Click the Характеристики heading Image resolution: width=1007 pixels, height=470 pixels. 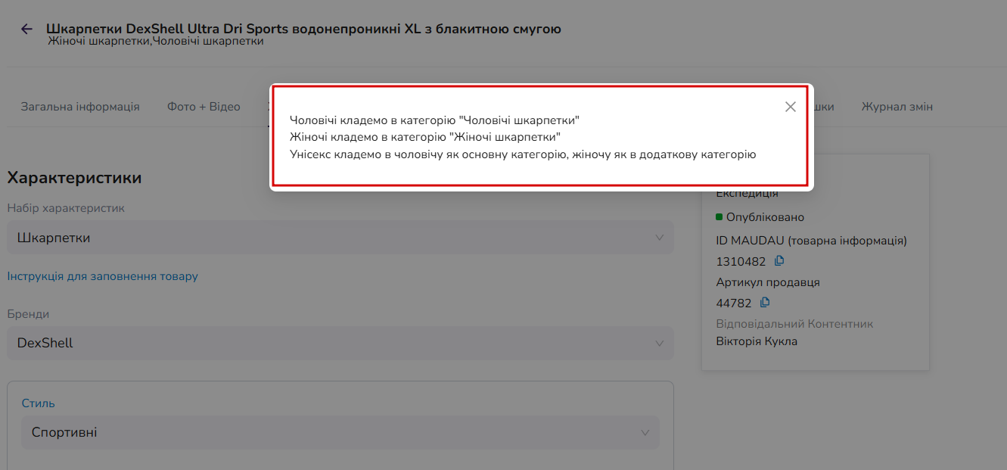[74, 178]
